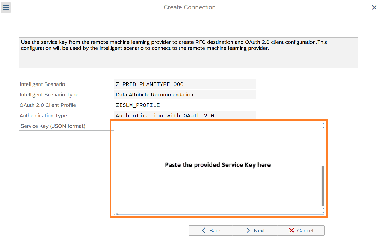Image resolution: width=381 pixels, height=245 pixels.
Task: Click the Create Connection title text
Action: pos(190,7)
